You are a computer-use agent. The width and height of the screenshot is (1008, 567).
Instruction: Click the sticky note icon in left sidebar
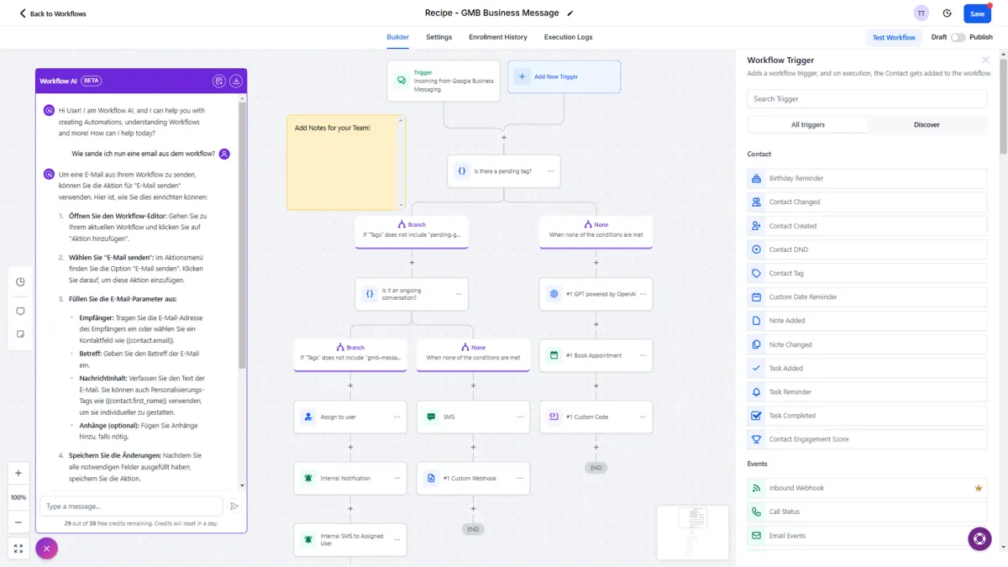pos(20,333)
